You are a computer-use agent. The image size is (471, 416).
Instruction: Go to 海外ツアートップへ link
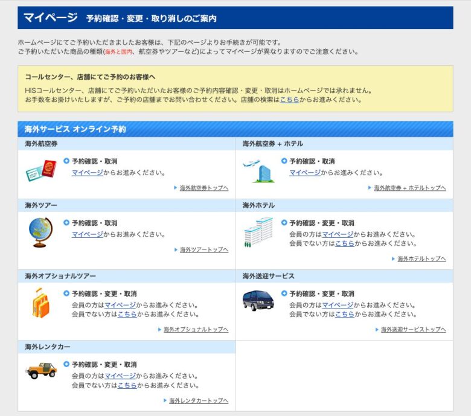tap(203, 249)
